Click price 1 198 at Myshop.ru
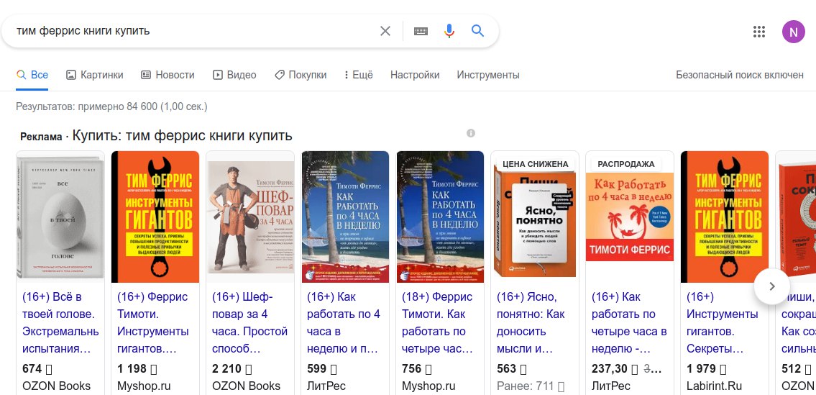 coord(137,369)
